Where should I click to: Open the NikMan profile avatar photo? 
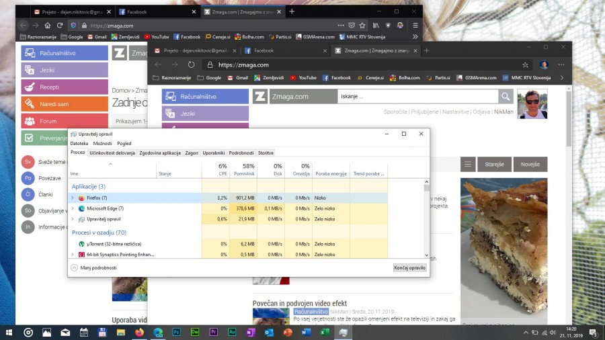[x=532, y=104]
